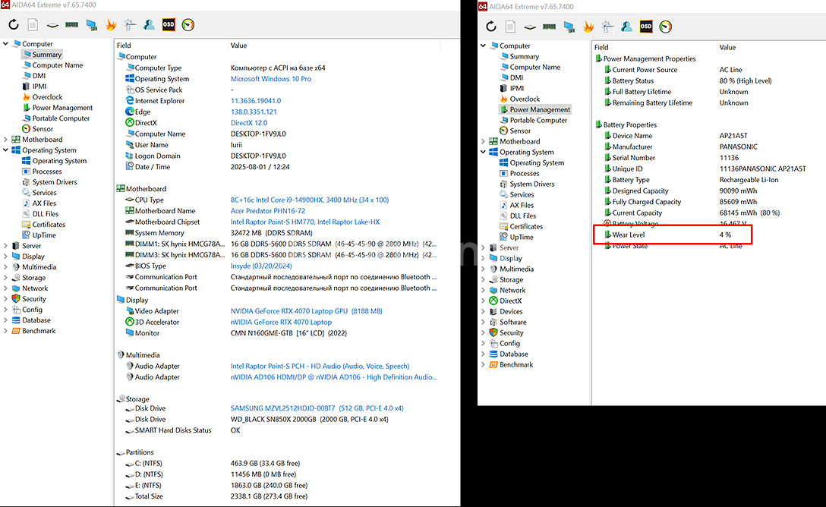Viewport: 826px width, 507px height.
Task: Collapse the Computer node in right window tree
Action: pyautogui.click(x=483, y=46)
